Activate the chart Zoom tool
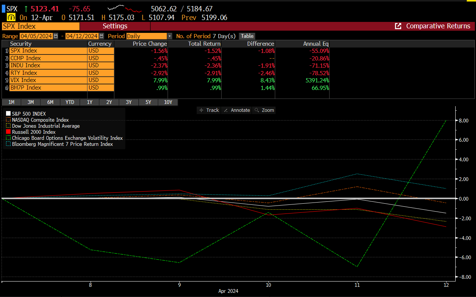The image size is (476, 297). (264, 110)
